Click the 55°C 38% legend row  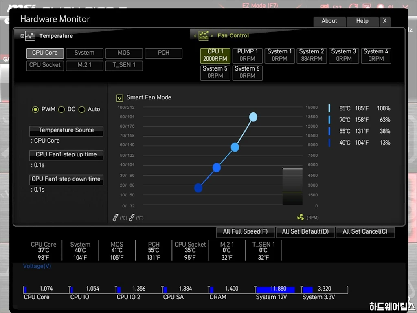click(x=359, y=132)
